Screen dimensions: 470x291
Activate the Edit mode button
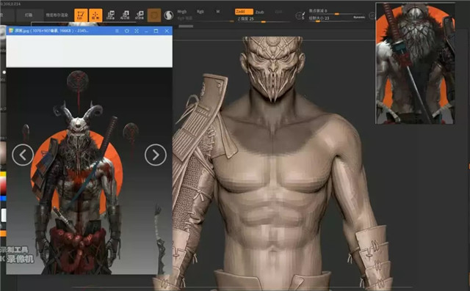coord(81,15)
